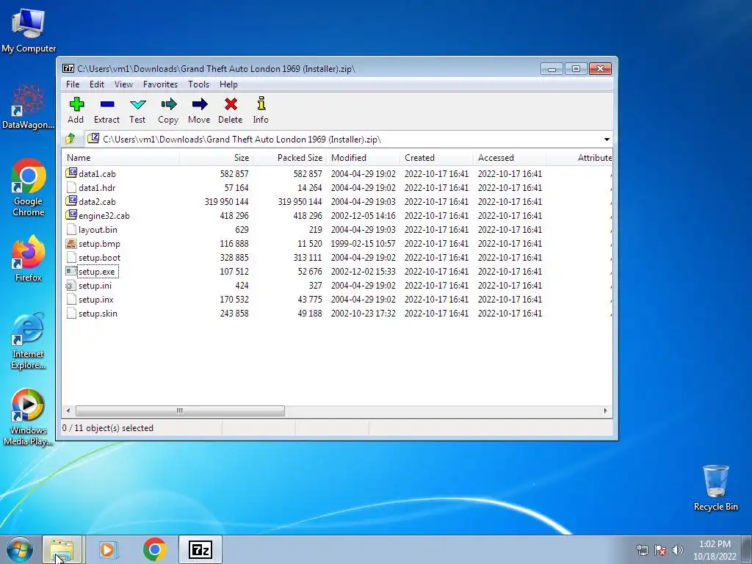
Task: Select the setup.inx file name
Action: pyautogui.click(x=96, y=299)
